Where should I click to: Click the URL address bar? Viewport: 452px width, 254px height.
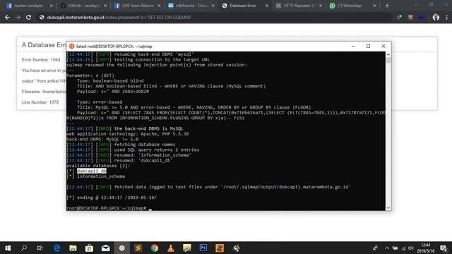(215, 17)
